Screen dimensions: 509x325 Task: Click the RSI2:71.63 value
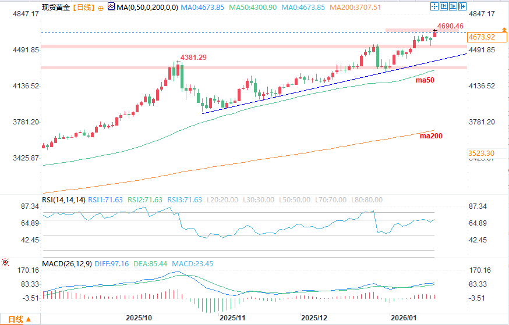[145, 200]
